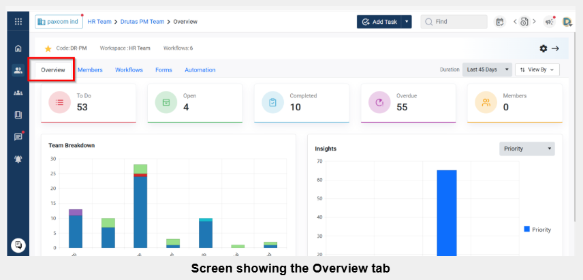Open the View By dropdown

[x=537, y=69]
